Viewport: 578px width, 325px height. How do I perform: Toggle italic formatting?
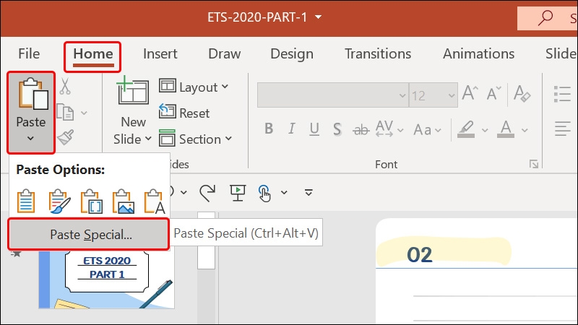(292, 129)
